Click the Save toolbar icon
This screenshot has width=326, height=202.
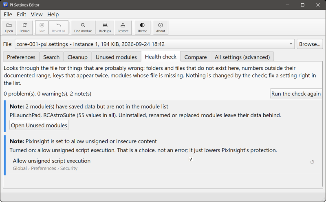(x=42, y=28)
